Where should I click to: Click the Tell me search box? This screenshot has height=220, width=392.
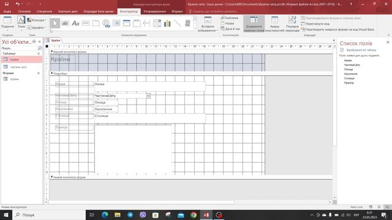click(x=213, y=12)
